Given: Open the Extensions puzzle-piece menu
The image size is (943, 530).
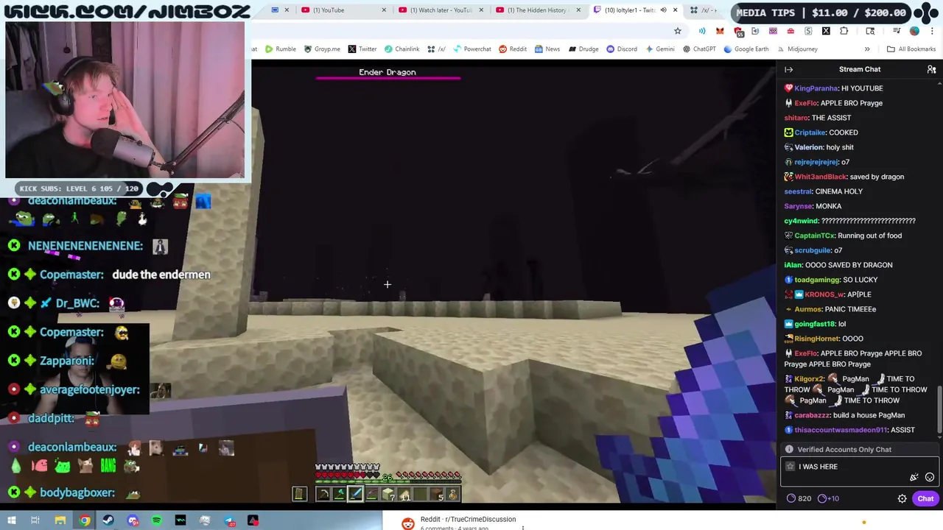Looking at the screenshot, I should (844, 31).
